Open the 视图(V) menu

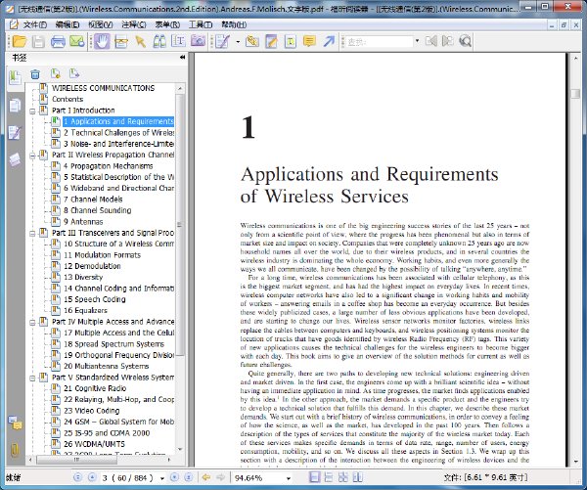[x=101, y=24]
